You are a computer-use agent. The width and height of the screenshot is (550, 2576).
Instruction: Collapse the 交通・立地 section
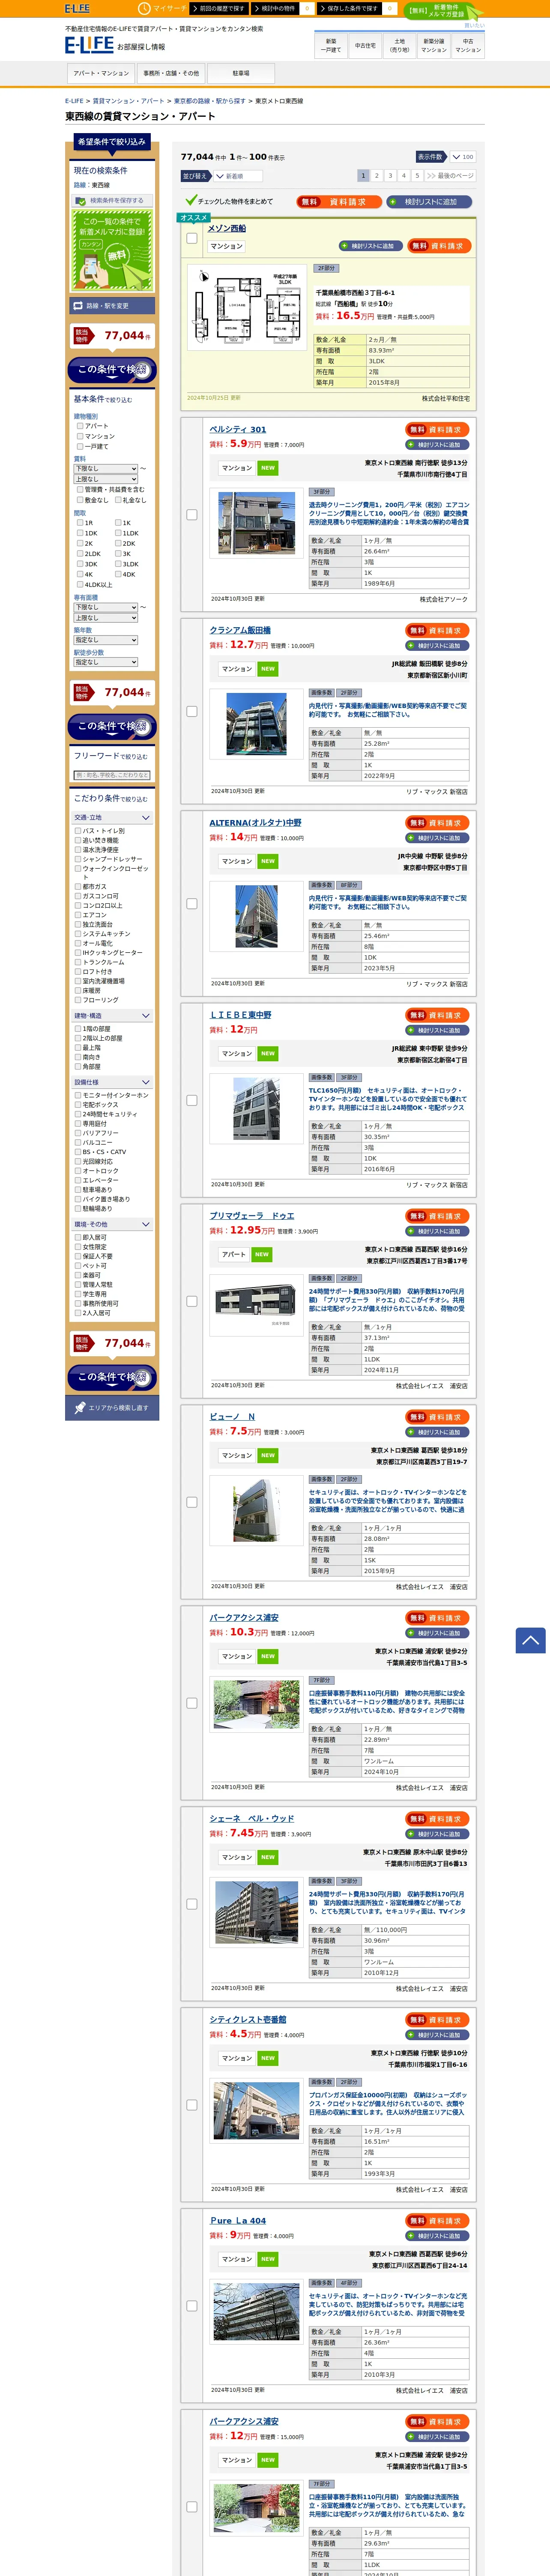(112, 818)
